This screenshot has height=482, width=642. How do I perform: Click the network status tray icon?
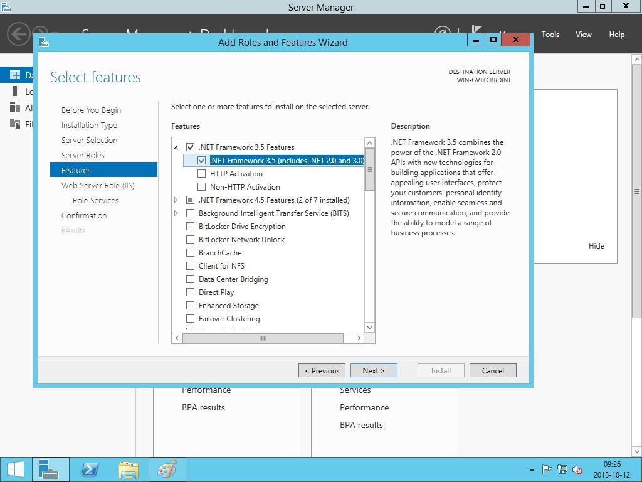562,469
